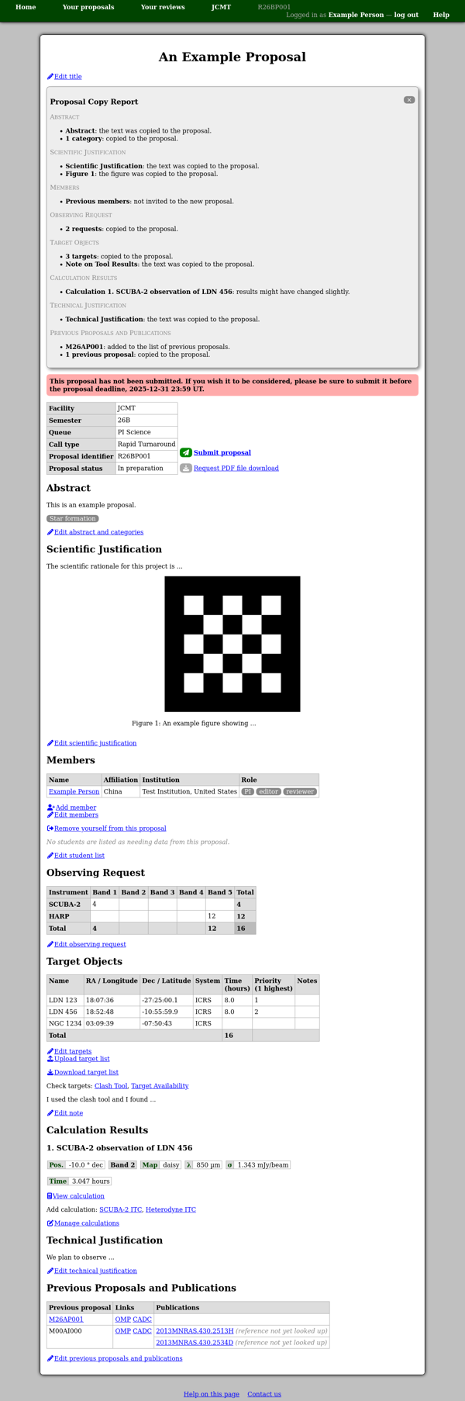Click OMP link in M26AP001 row
This screenshot has width=465, height=1401.
point(122,1319)
